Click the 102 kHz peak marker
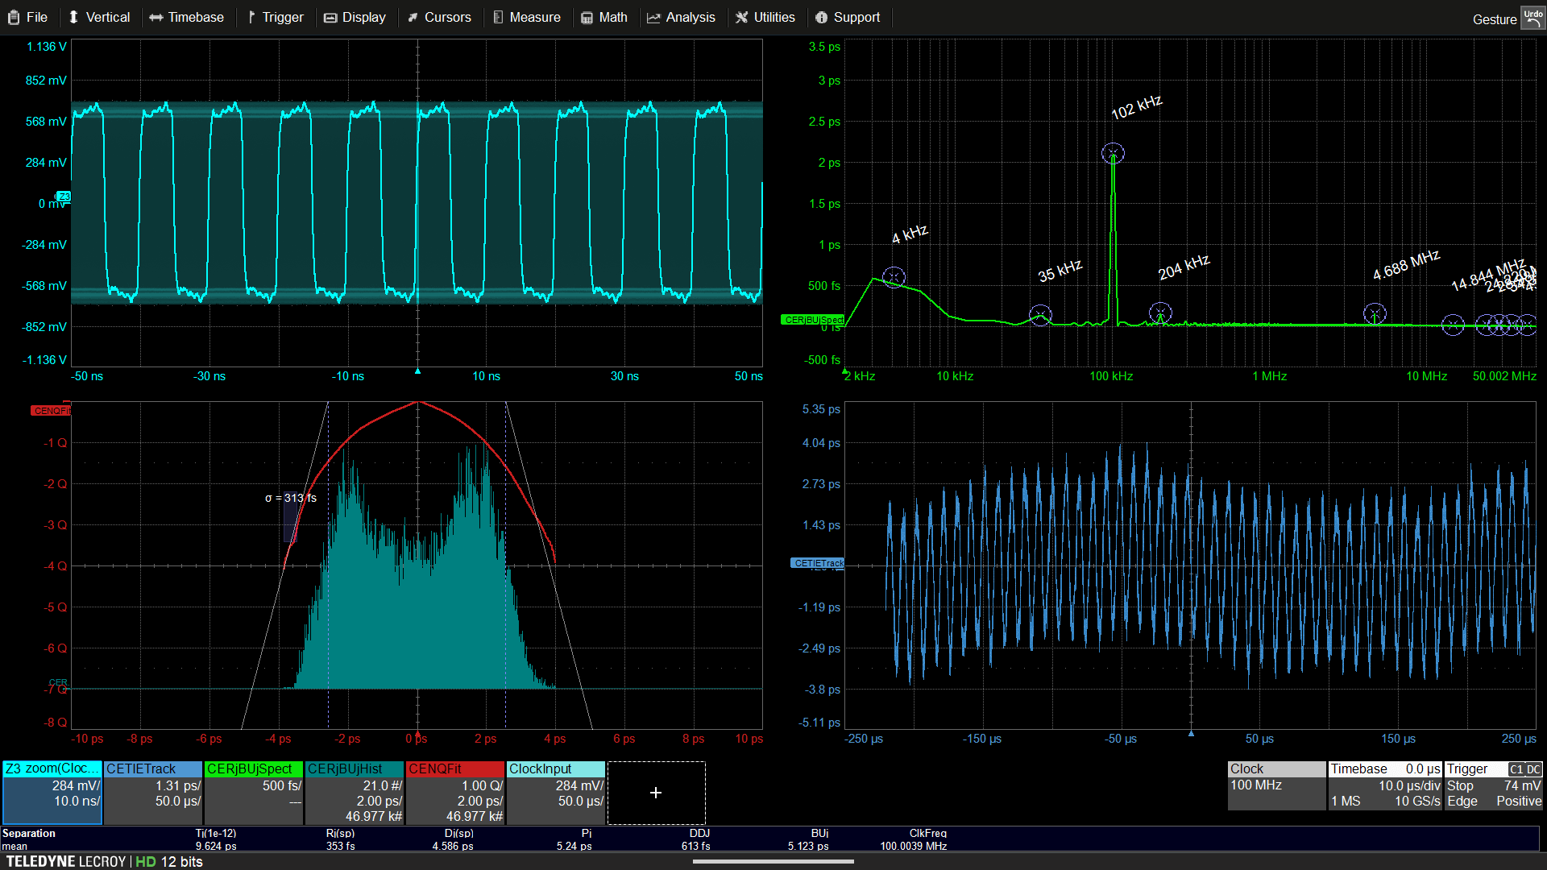 click(1113, 153)
